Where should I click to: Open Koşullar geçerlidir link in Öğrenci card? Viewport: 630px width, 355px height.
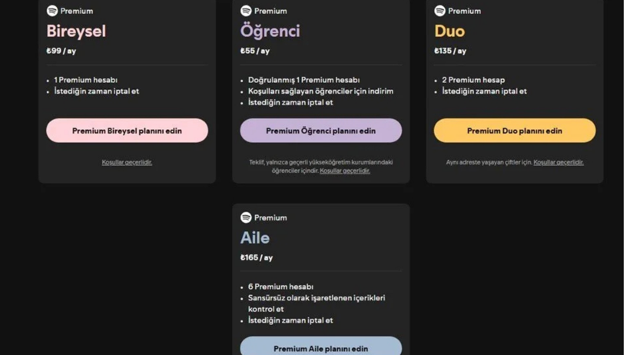point(345,171)
